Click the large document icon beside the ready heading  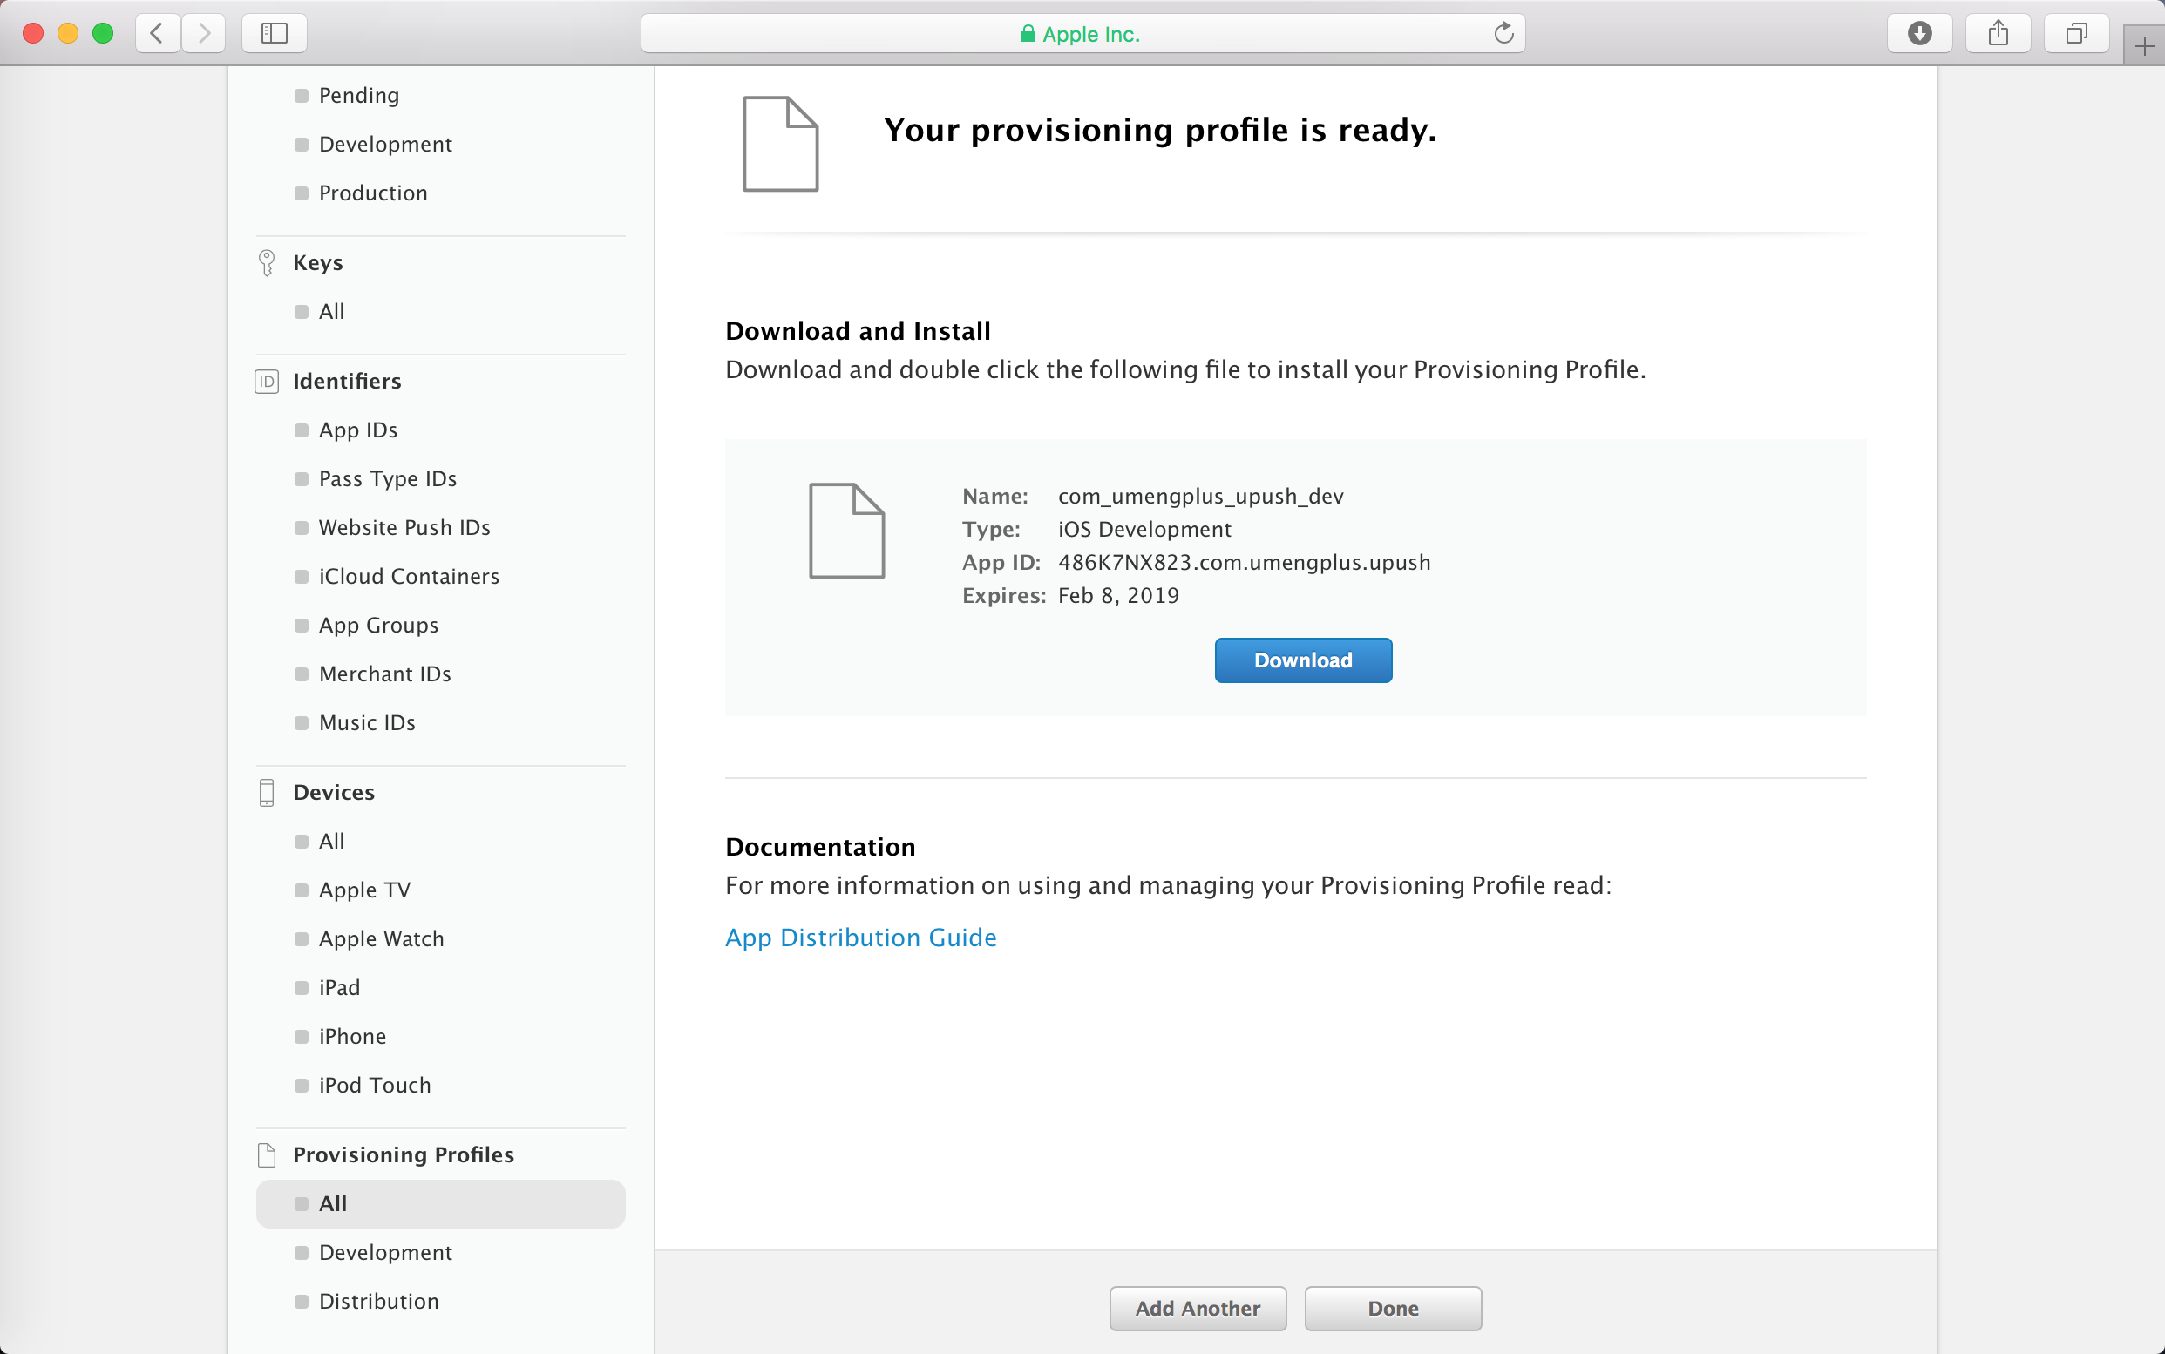tap(780, 143)
